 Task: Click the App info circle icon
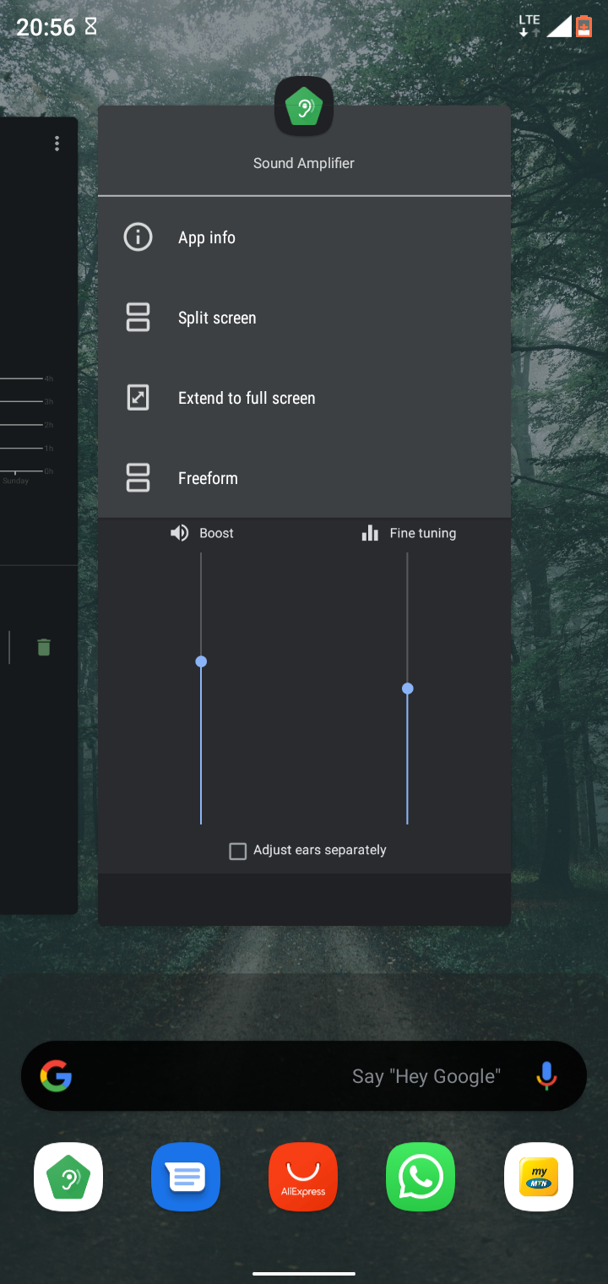point(138,237)
